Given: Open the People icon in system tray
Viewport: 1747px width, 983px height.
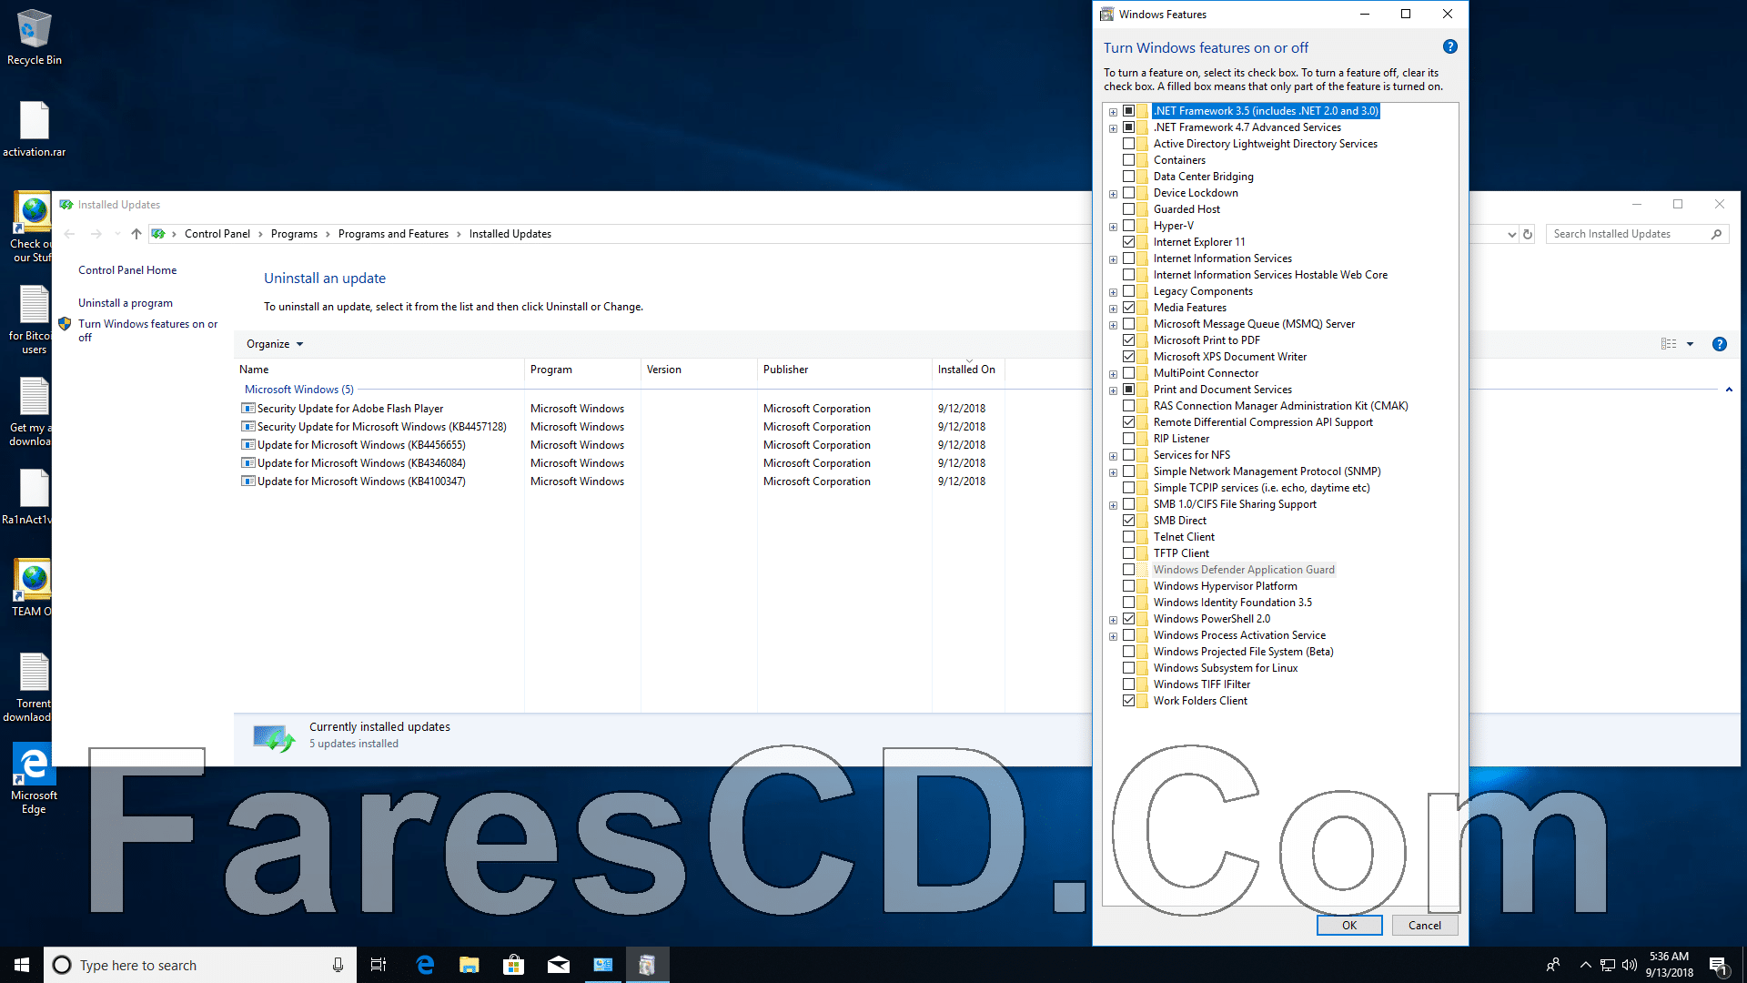Looking at the screenshot, I should pos(1552,965).
